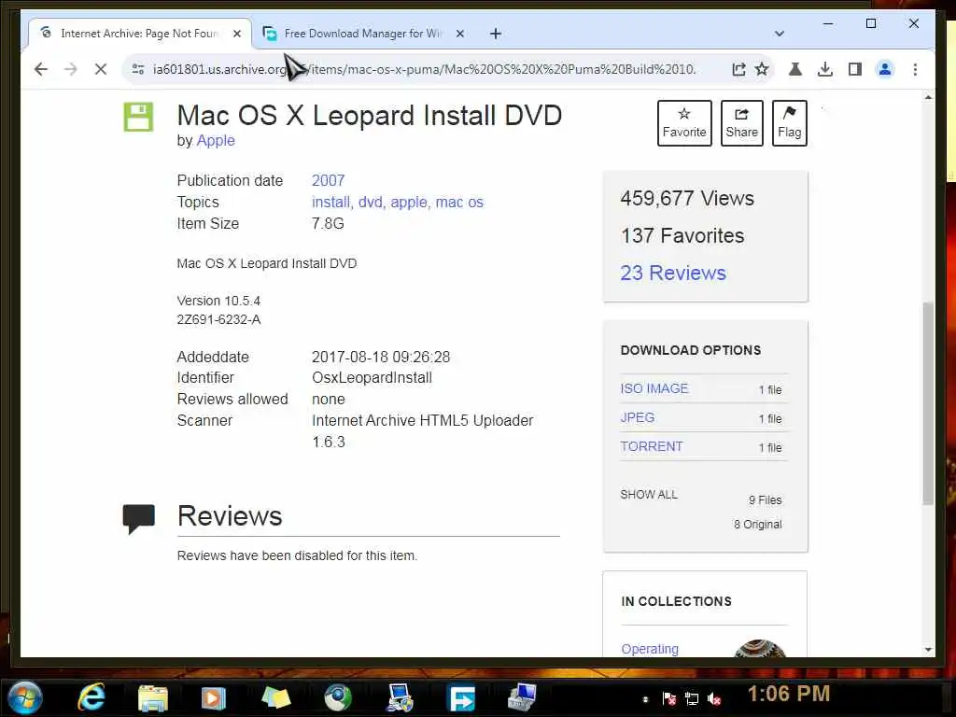956x717 pixels.
Task: Download the JPEG option
Action: pos(637,417)
